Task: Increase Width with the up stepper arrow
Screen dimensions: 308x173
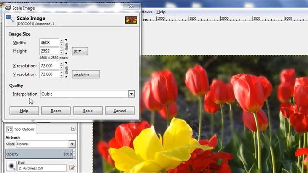Action: [62, 40]
